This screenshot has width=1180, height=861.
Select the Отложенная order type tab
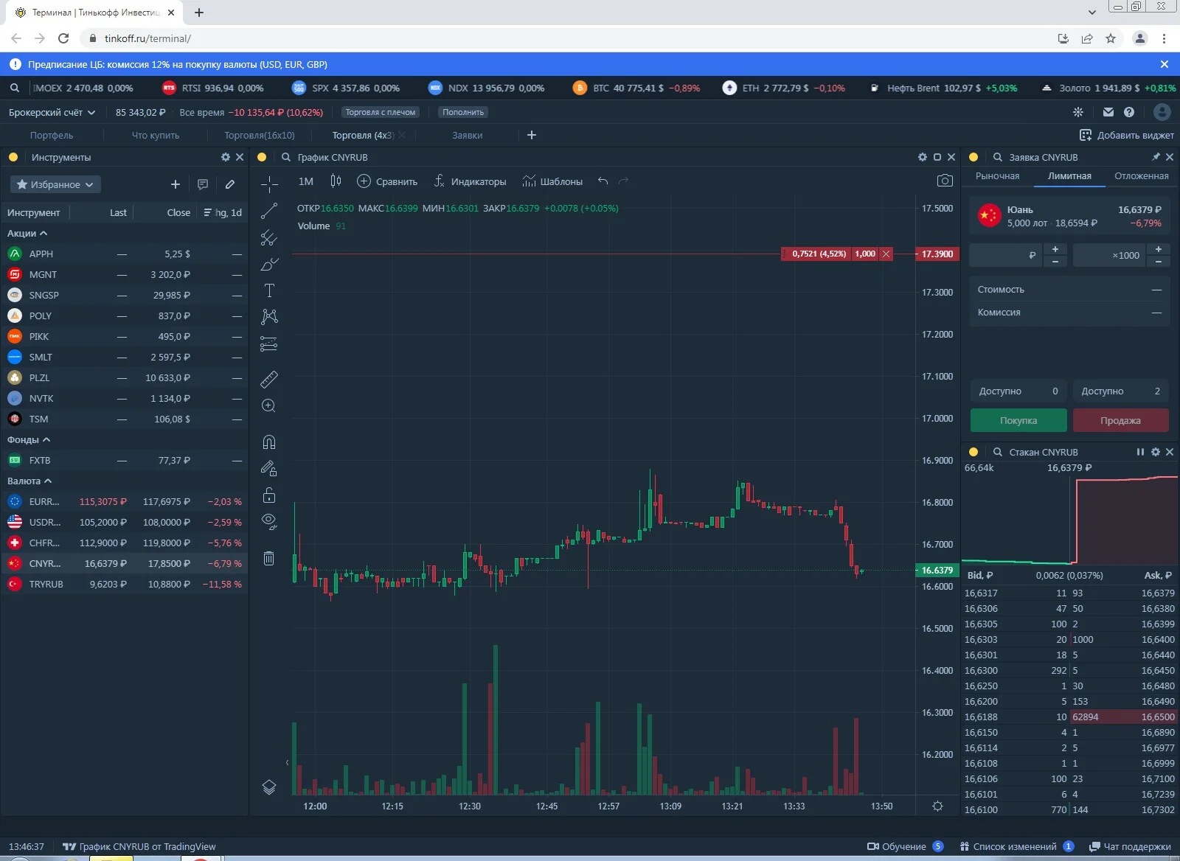(x=1141, y=176)
